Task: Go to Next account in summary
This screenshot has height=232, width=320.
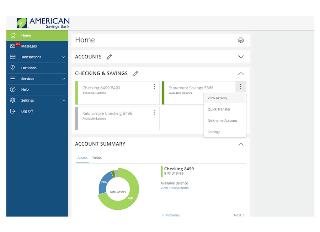Action: tap(239, 215)
